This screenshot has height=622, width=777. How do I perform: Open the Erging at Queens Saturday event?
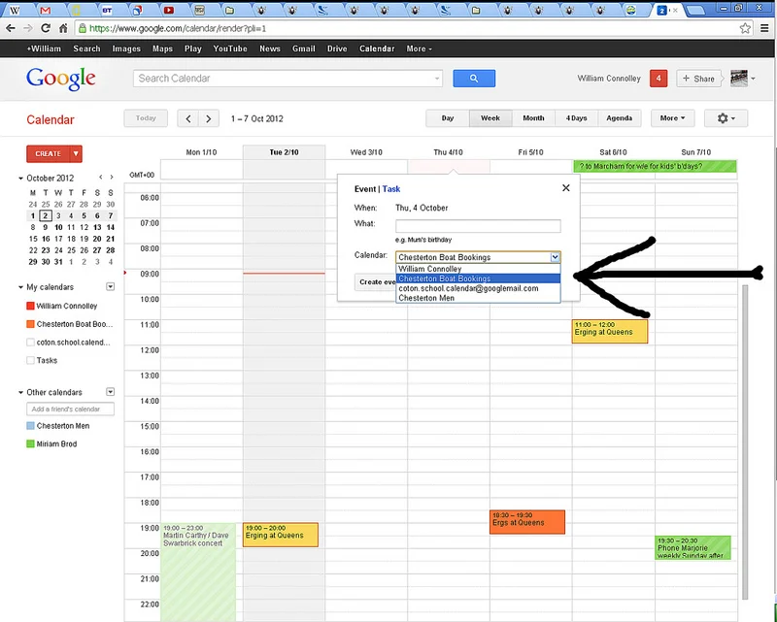(x=610, y=331)
